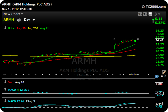Click the save chart floppy icon
The height and width of the screenshot is (112, 168).
tap(150, 14)
